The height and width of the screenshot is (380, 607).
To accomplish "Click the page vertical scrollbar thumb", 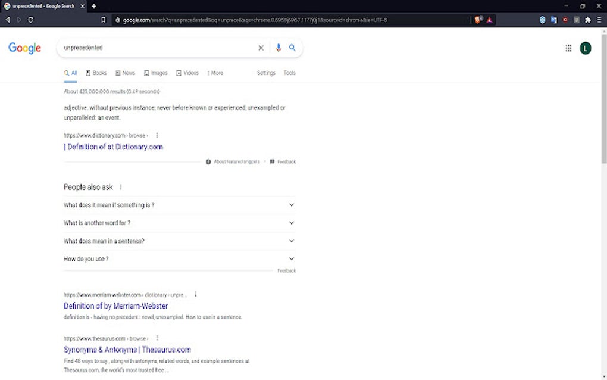I will [604, 99].
